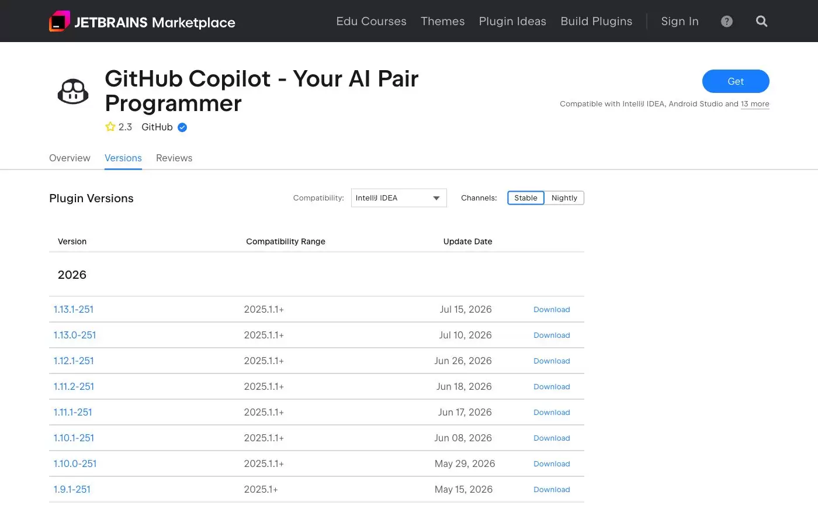Click Sign In

point(680,22)
